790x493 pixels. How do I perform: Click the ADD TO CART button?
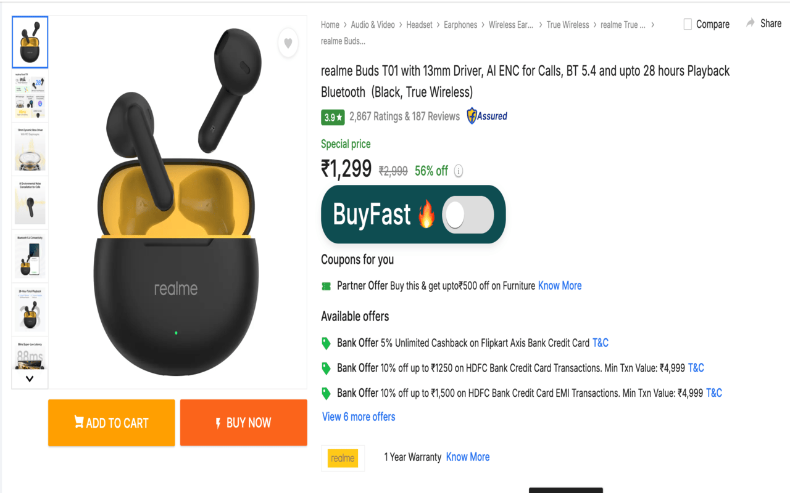[x=111, y=423]
